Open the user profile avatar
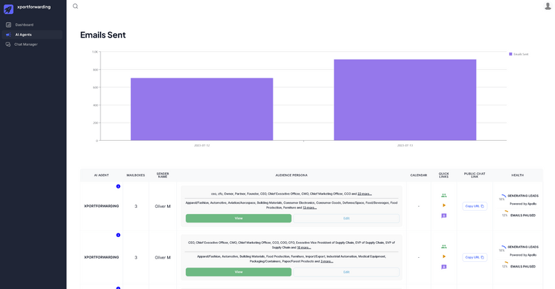The width and height of the screenshot is (555, 289). pos(547,6)
